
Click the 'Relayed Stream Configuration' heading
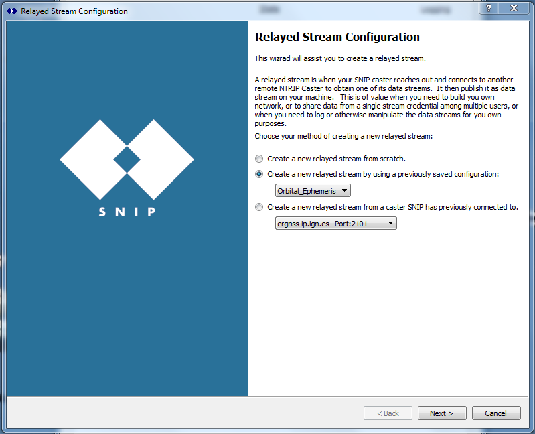(337, 37)
